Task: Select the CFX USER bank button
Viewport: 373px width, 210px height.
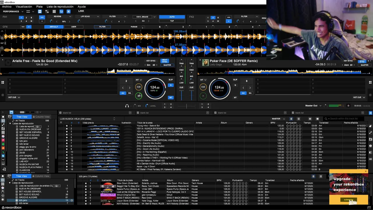Action: point(74,27)
